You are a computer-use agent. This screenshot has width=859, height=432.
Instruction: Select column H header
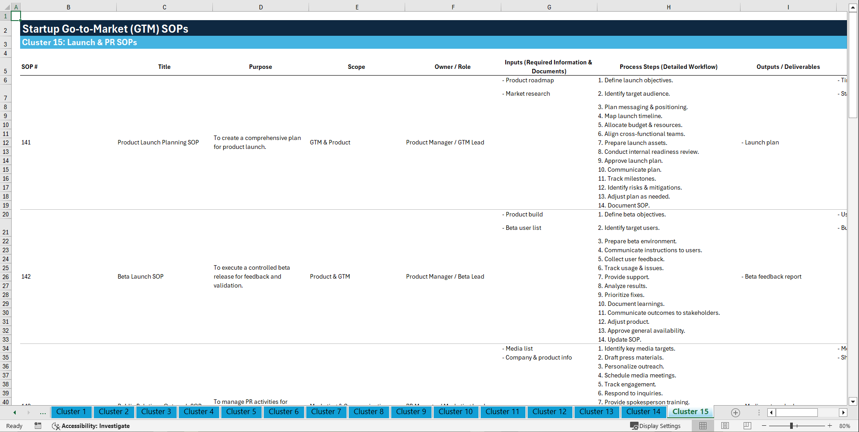668,7
